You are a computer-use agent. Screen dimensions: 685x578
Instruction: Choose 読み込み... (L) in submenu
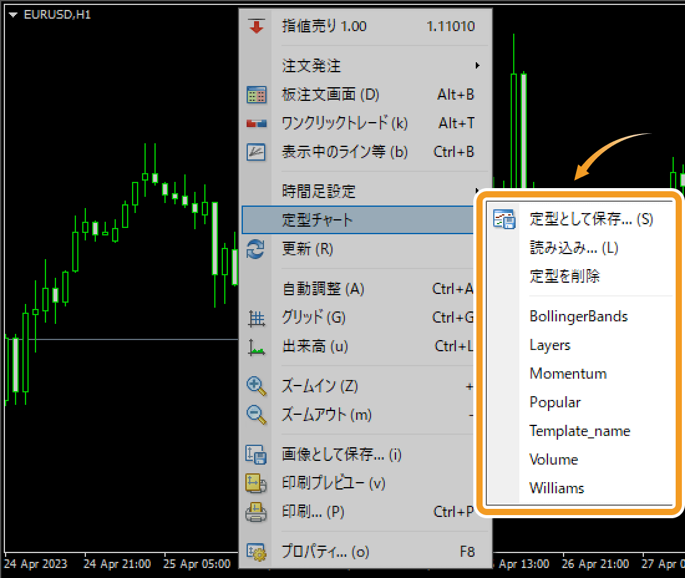(580, 248)
